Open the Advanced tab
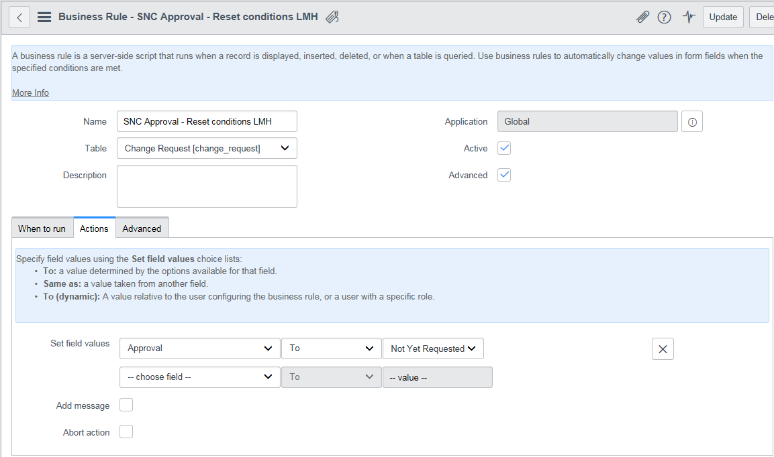774x457 pixels. 142,228
